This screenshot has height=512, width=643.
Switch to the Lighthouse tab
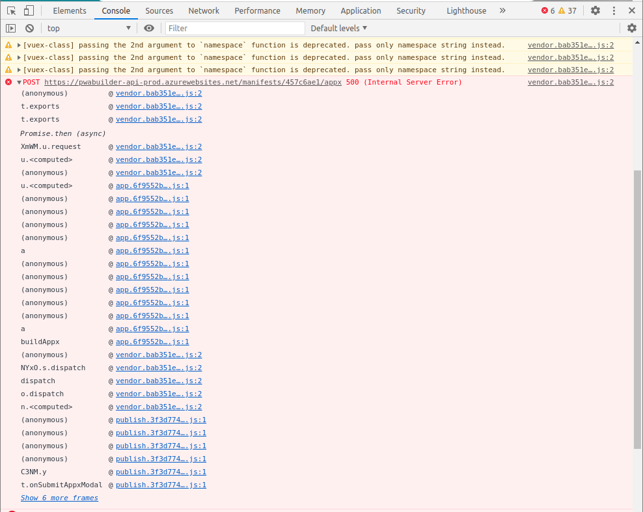tap(466, 10)
